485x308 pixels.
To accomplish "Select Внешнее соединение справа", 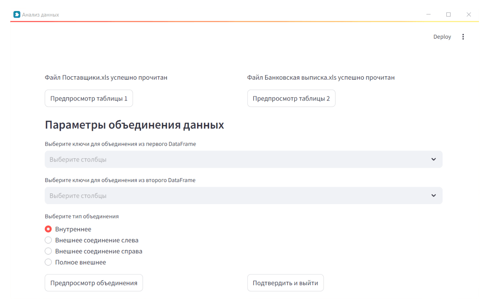I will (x=48, y=251).
